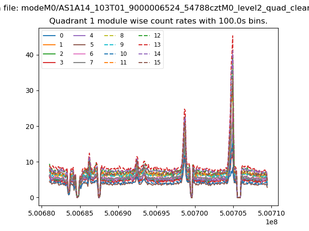This screenshot has height=231, width=309.
Task: Click the tallest peak near 5.00705 on the plot
Action: tap(232, 36)
